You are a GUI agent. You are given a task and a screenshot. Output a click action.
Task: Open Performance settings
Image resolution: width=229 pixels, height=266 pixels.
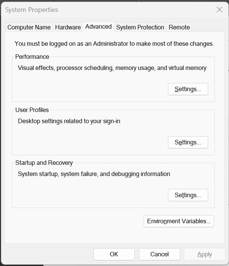coord(188,89)
